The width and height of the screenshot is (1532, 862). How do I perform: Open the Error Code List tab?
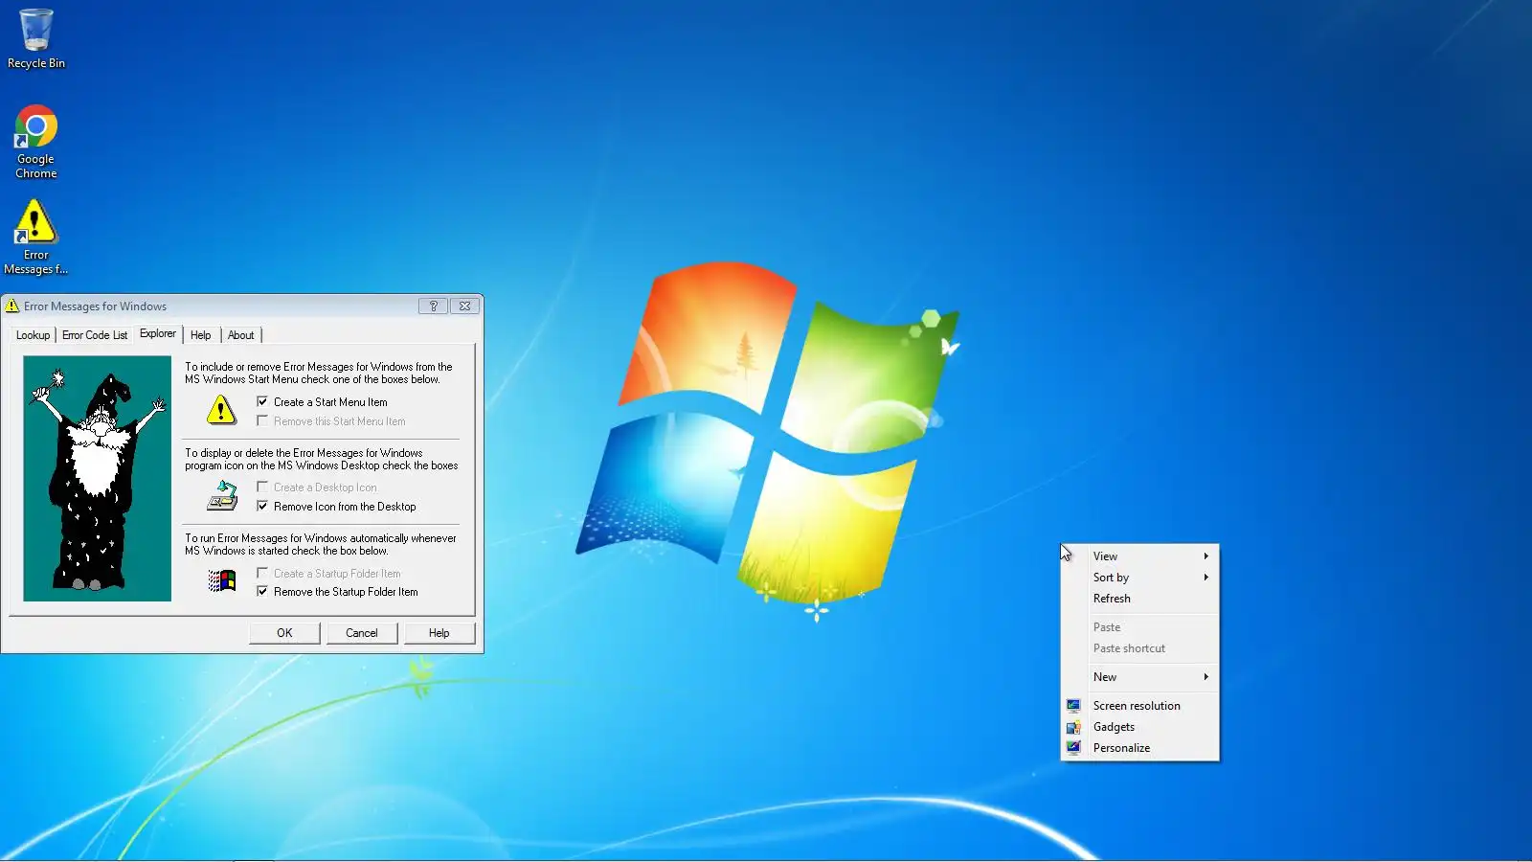(95, 335)
